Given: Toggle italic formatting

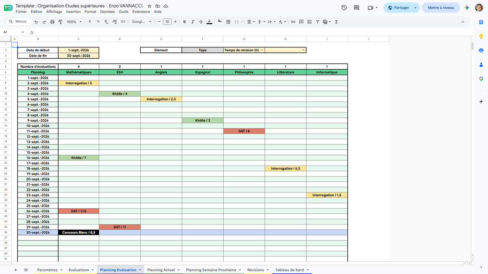Looking at the screenshot, I should 193,22.
